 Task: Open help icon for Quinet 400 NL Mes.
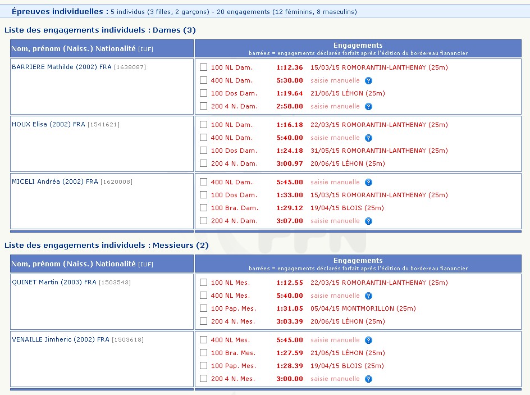click(368, 296)
